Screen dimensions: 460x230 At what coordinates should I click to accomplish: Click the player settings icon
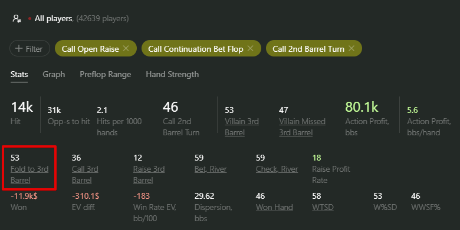tap(17, 19)
